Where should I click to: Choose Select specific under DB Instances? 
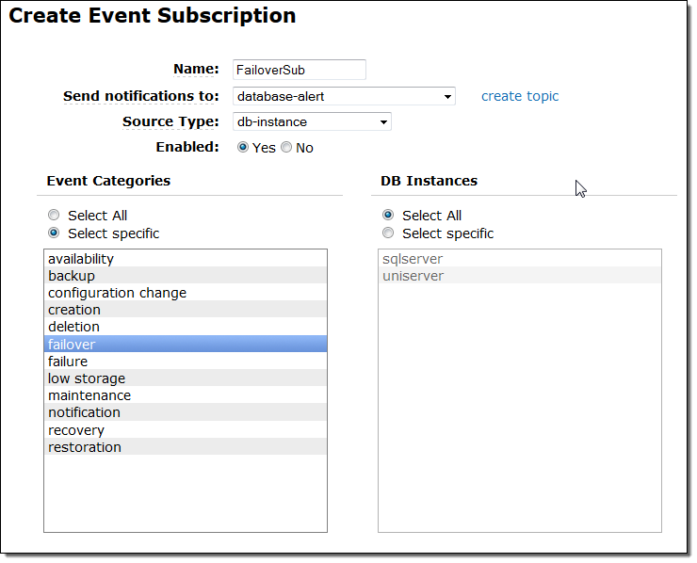(388, 233)
